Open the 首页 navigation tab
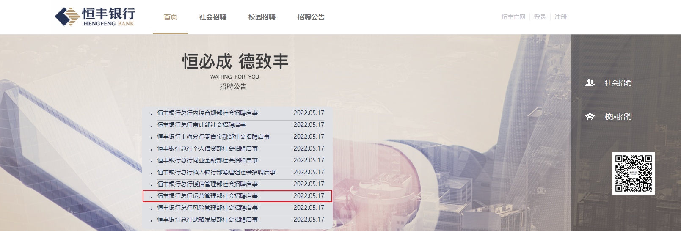The image size is (681, 231). click(171, 17)
